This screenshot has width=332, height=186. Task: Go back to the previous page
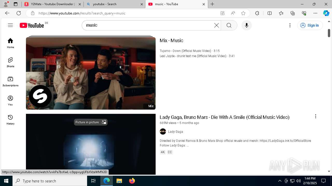tap(7, 13)
